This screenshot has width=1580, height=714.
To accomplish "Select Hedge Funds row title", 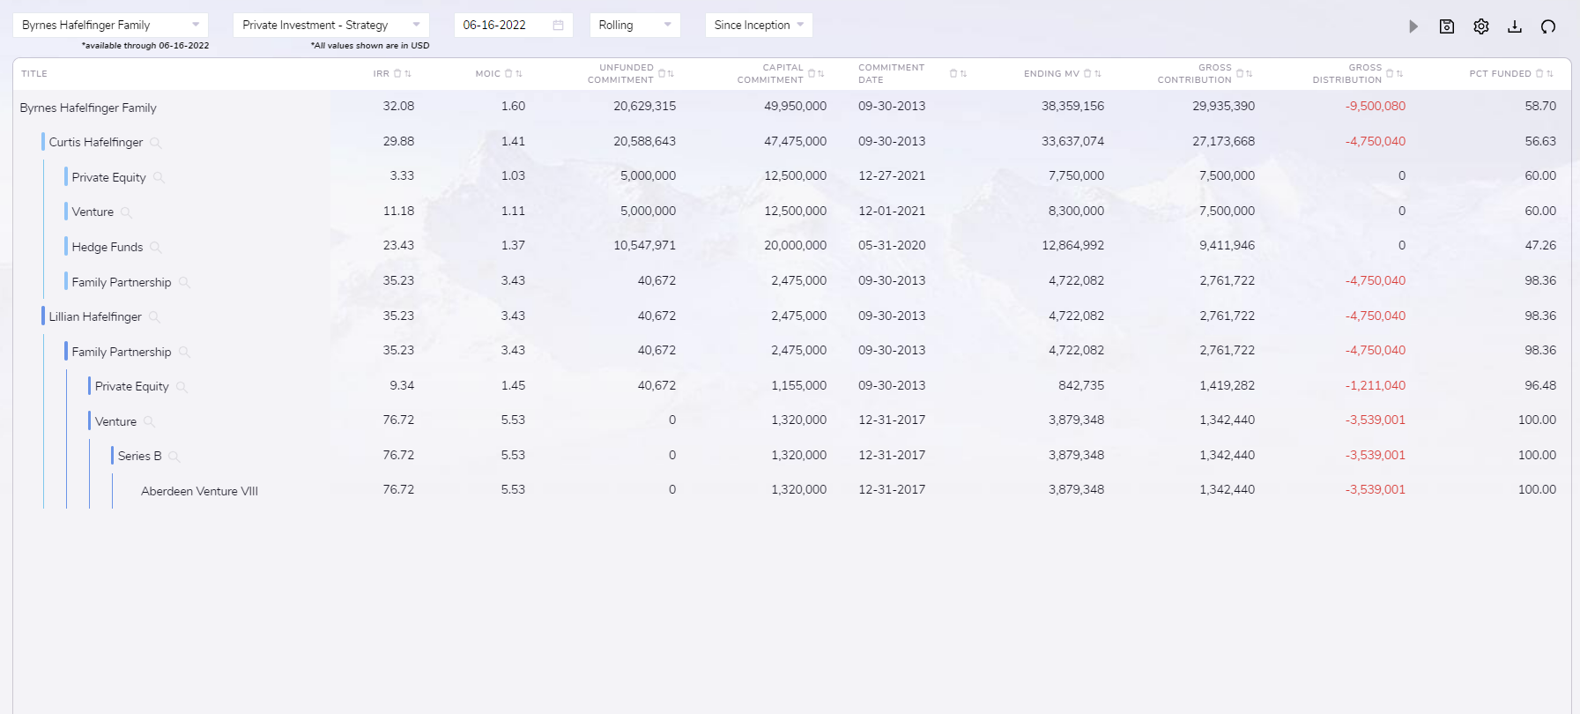I will point(108,247).
